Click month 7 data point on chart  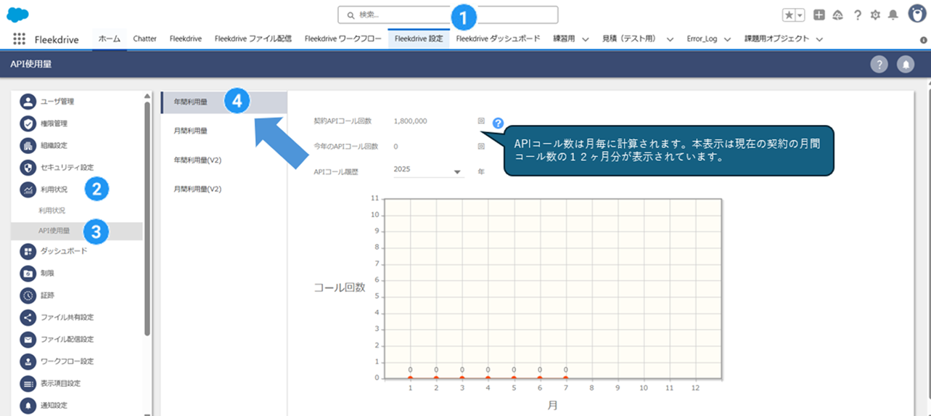coord(566,378)
